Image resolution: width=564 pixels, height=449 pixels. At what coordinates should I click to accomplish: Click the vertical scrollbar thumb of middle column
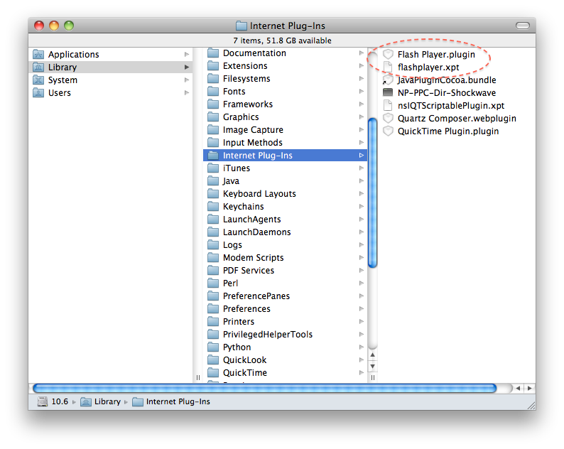coord(373,193)
